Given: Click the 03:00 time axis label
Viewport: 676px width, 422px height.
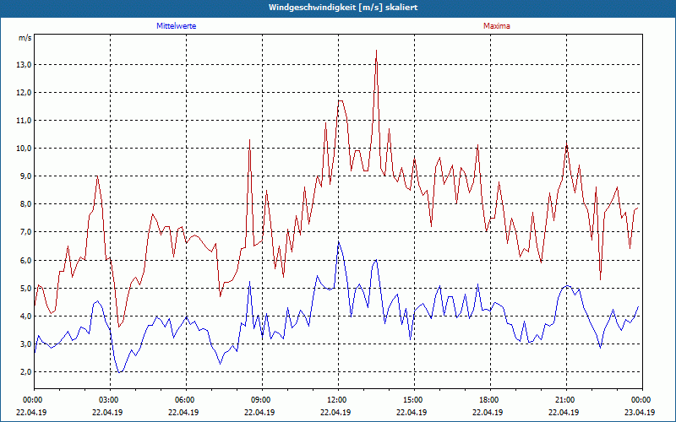Looking at the screenshot, I should click(111, 400).
